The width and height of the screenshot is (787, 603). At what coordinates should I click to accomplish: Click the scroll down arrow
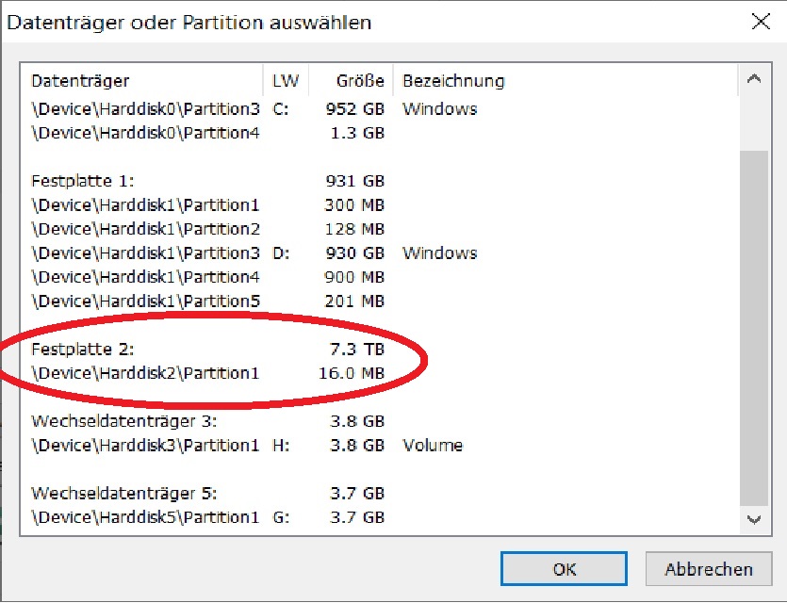[754, 520]
